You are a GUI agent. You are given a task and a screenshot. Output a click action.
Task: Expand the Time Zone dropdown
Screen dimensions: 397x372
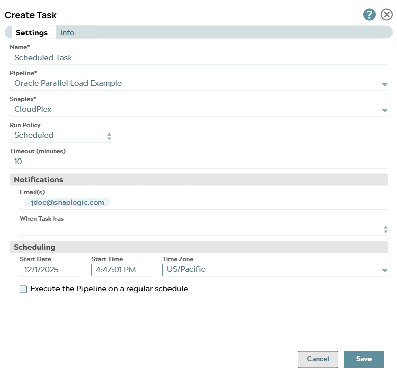[384, 271]
